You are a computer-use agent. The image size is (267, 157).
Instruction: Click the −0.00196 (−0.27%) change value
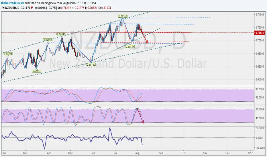coord(45,8)
